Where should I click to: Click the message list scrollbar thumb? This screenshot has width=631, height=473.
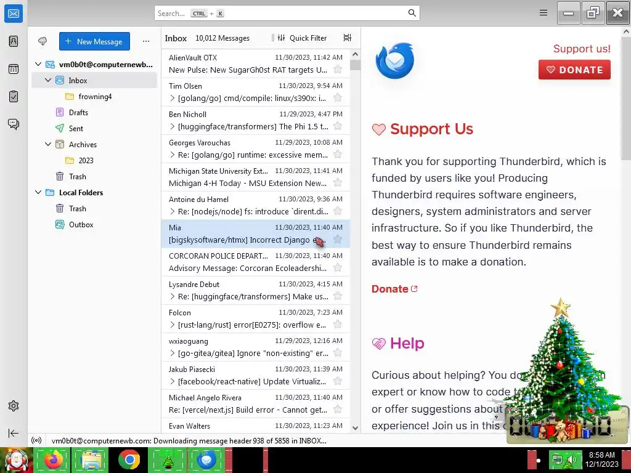(x=355, y=65)
